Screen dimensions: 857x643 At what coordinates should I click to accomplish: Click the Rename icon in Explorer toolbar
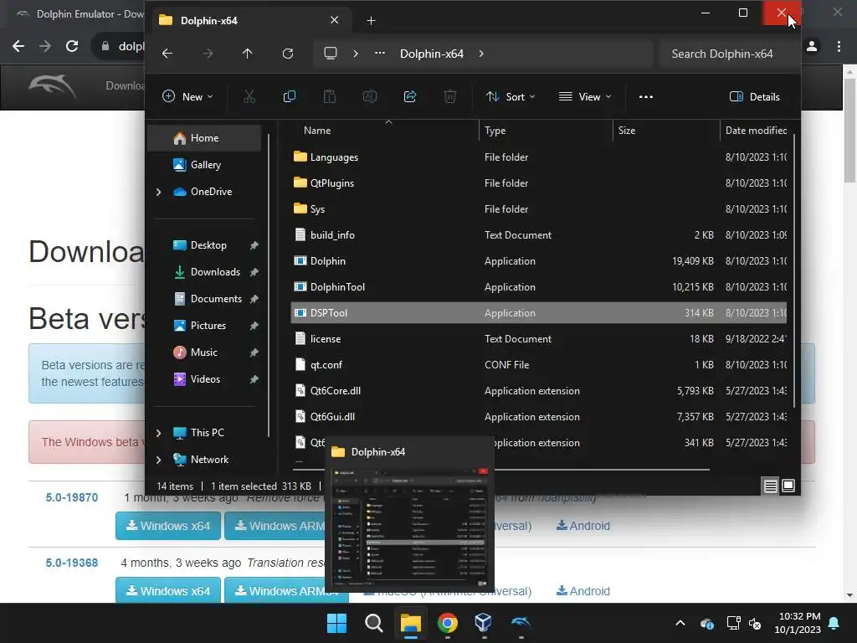(369, 97)
